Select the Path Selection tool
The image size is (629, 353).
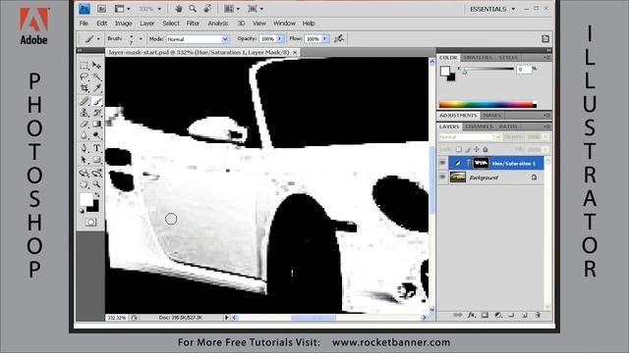(x=84, y=160)
